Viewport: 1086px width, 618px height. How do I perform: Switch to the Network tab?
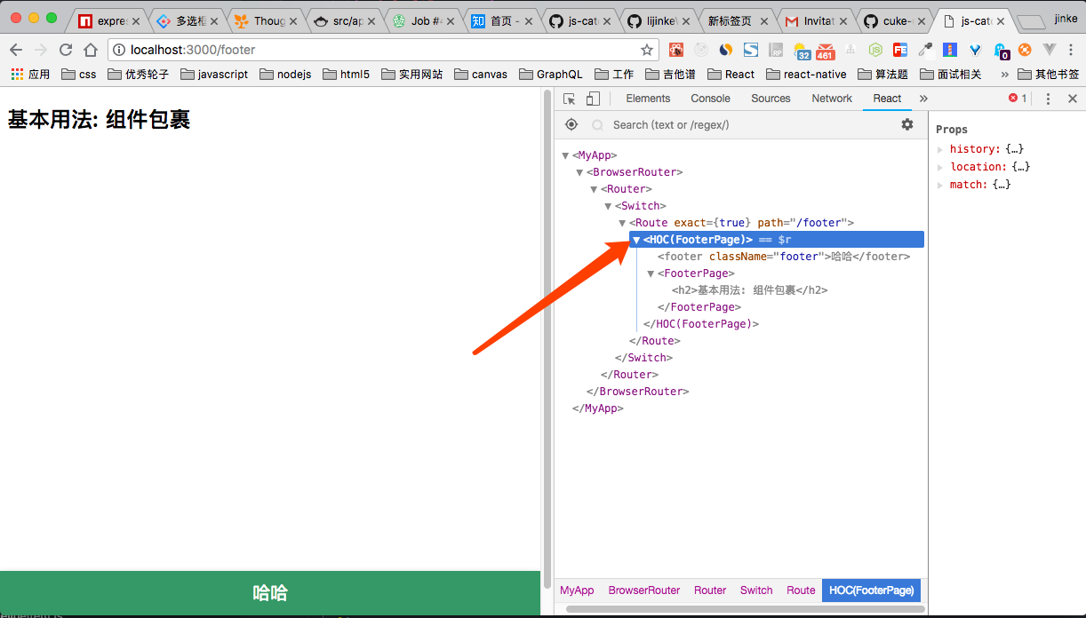click(x=832, y=99)
